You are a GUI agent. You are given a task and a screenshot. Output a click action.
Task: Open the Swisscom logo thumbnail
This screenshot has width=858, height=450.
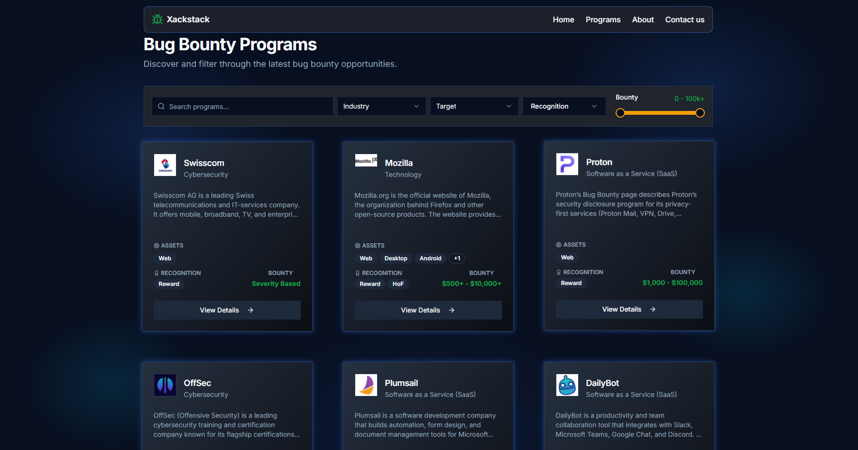click(165, 165)
